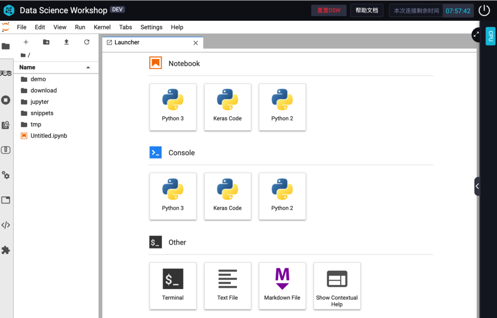Screen dimensions: 497x318
Task: Open the notebook book sidebar icon
Action: pyautogui.click(x=6, y=150)
